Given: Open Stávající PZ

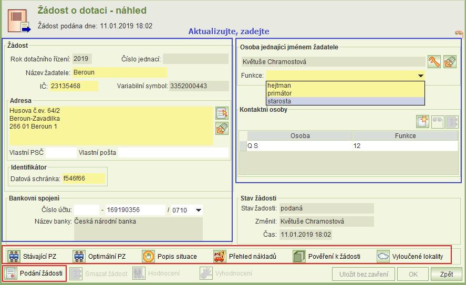Looking at the screenshot, I should (x=32, y=256).
